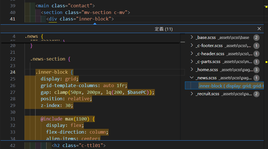Image resolution: width=268 pixels, height=149 pixels.
Task: Click the @include max(1100) mixin line
Action: [x=68, y=119]
